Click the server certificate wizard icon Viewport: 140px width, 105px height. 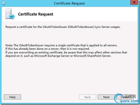click(10, 14)
